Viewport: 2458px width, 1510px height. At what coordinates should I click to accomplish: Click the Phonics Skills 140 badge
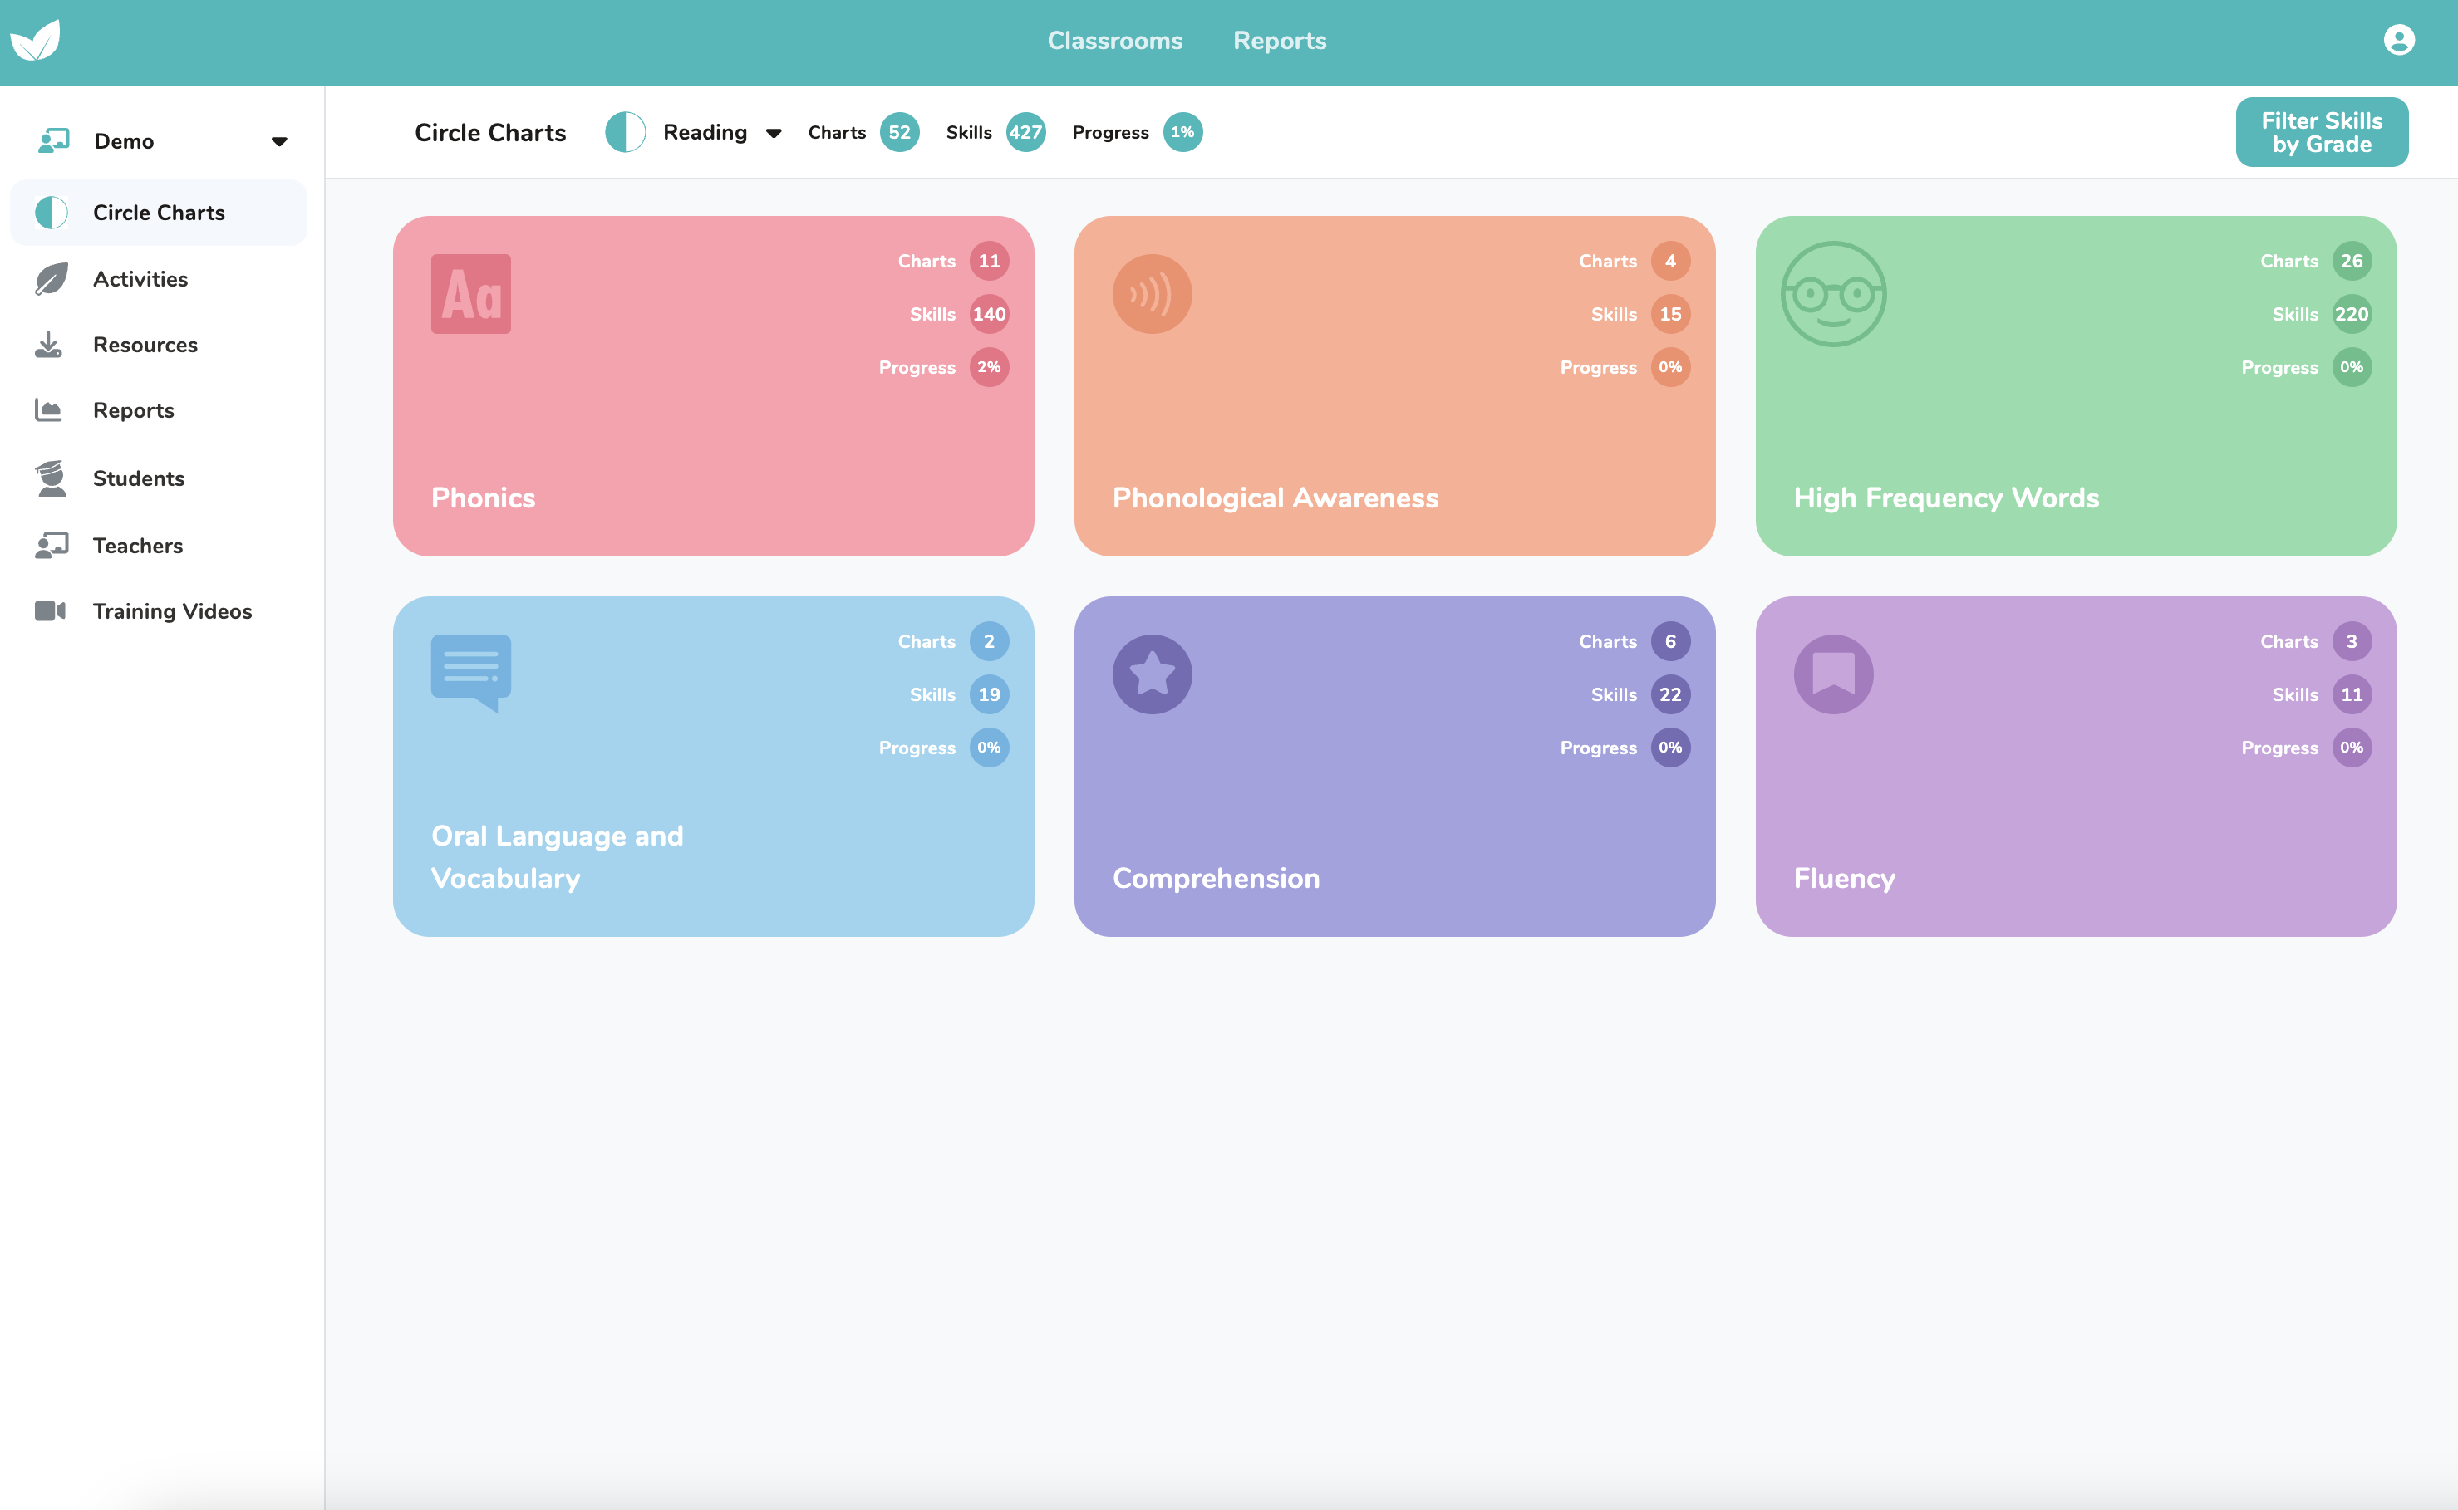coord(988,314)
